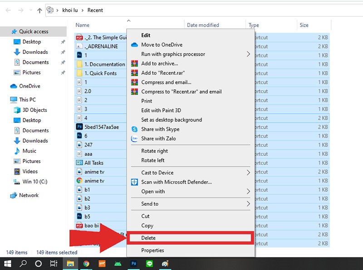This screenshot has height=270, width=363.
Task: Expand the Run with graphics processor submenu
Action: (x=248, y=54)
